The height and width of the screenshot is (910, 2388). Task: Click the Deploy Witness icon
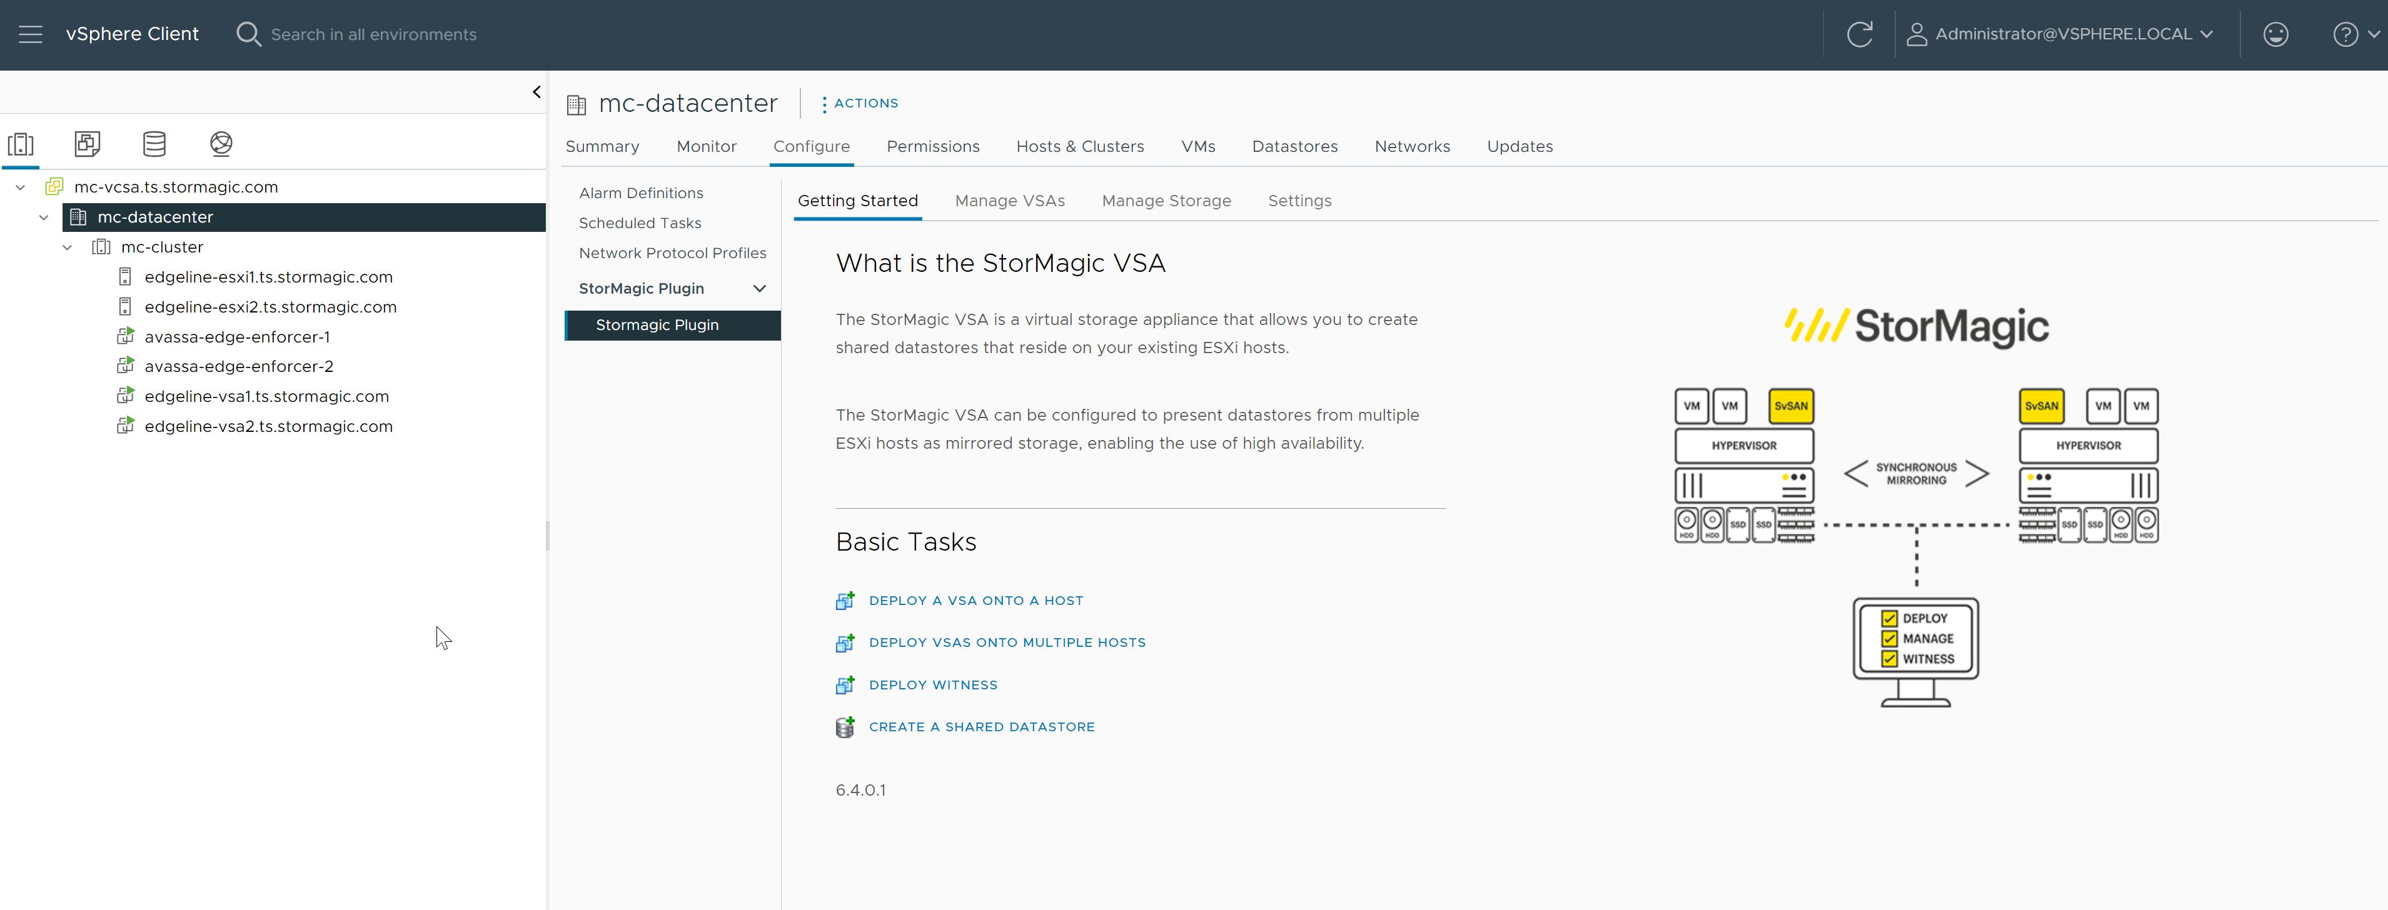point(845,685)
